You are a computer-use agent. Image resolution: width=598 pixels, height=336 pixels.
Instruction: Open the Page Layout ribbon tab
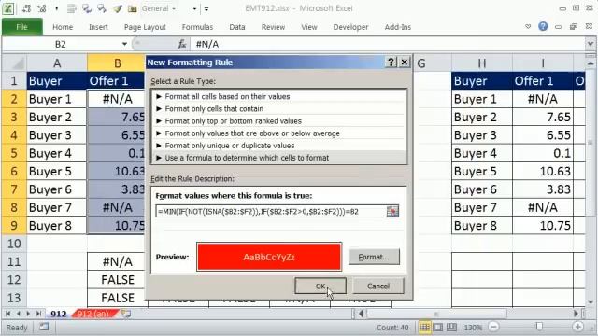pos(145,27)
